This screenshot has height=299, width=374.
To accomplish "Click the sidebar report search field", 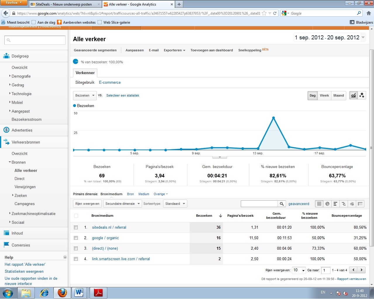I will 35,40.
